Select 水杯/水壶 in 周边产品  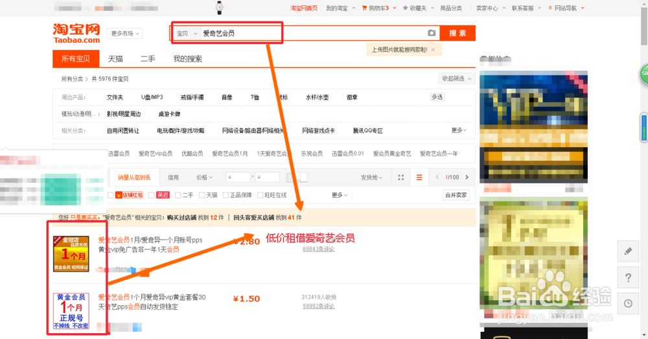[317, 97]
